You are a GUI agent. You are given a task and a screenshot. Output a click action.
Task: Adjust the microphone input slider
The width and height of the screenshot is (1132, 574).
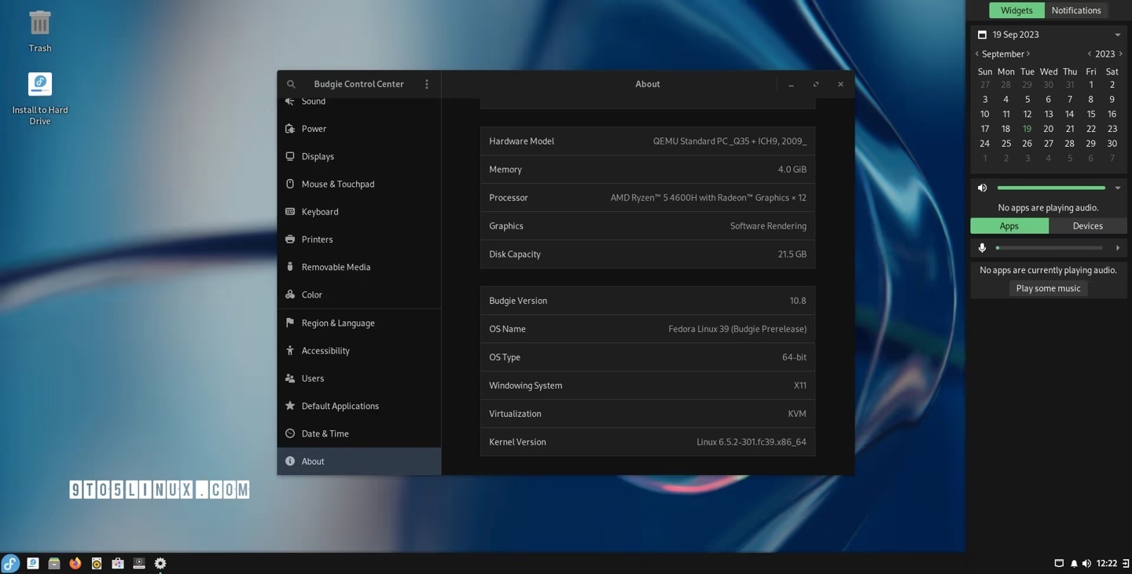(x=1049, y=248)
